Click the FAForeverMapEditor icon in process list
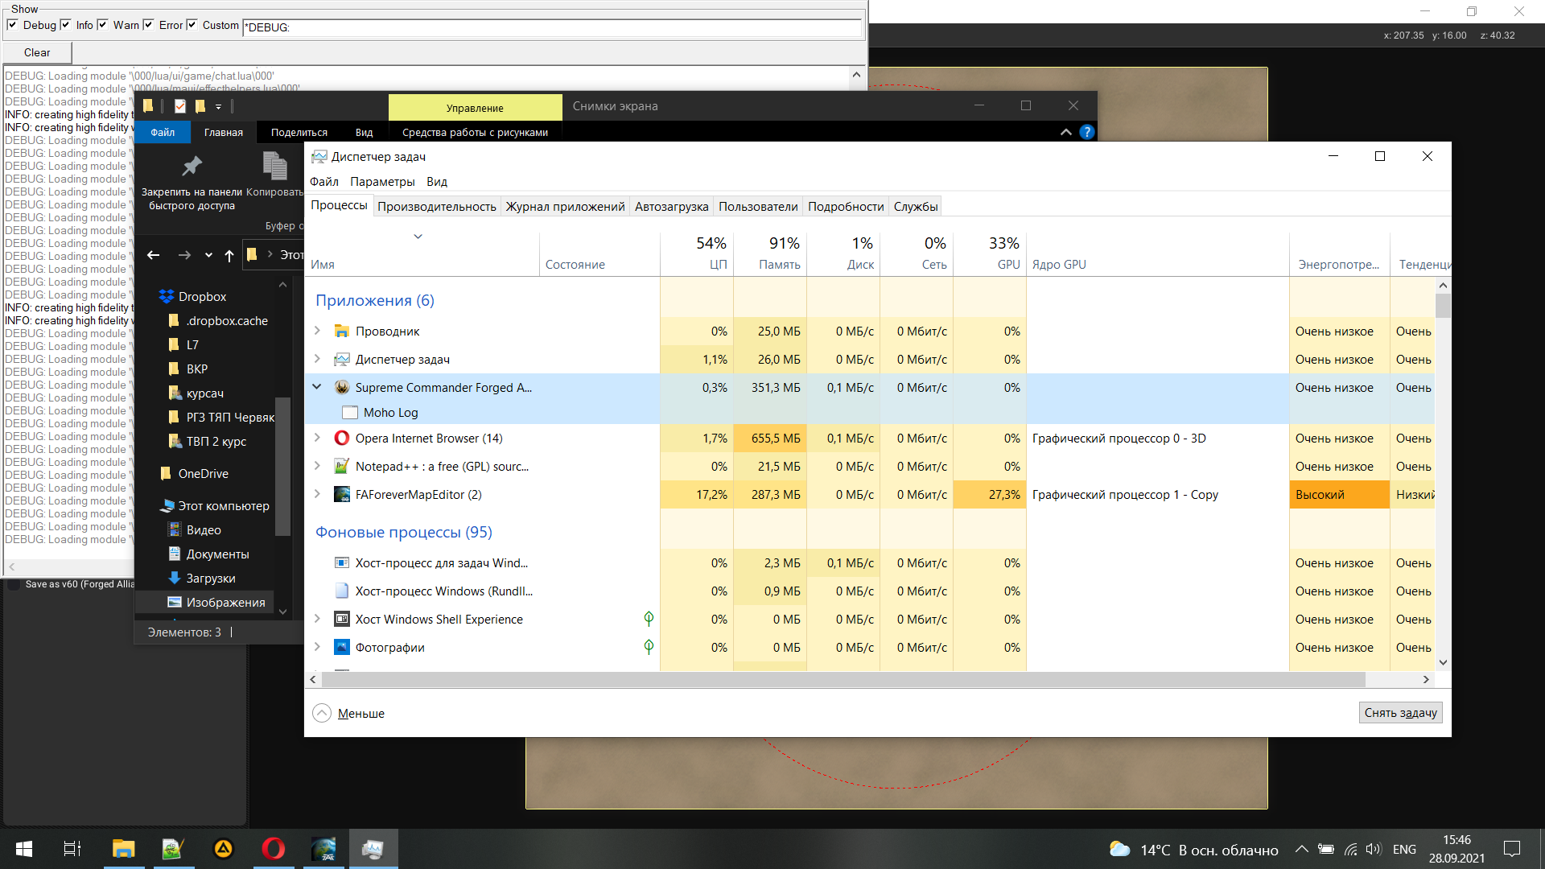1545x869 pixels. pyautogui.click(x=342, y=494)
